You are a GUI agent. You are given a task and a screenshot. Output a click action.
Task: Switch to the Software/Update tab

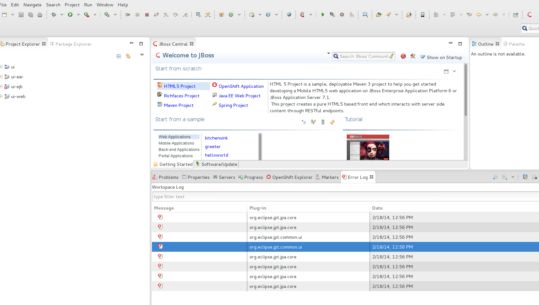(216, 164)
